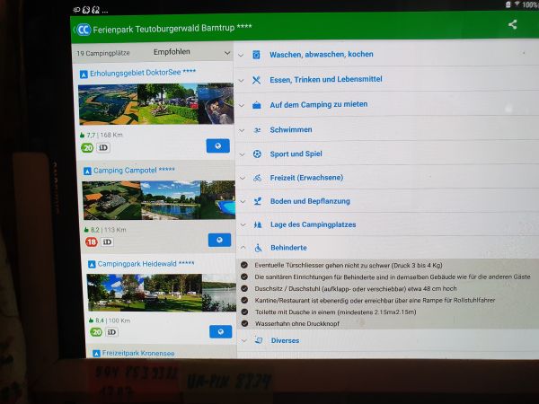The width and height of the screenshot is (539, 404).
Task: Tap the share icon in header
Action: coord(512,25)
